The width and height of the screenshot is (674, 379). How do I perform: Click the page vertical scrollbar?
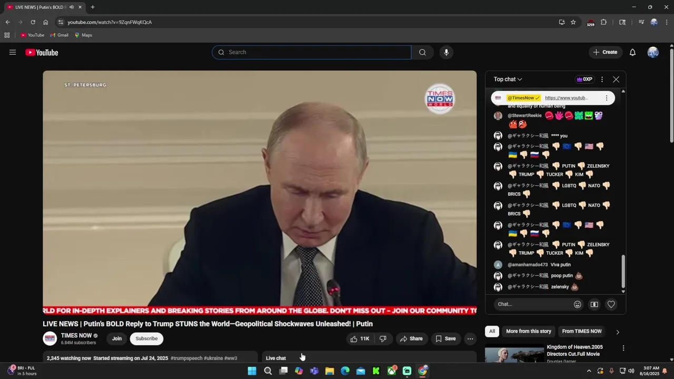click(x=671, y=95)
